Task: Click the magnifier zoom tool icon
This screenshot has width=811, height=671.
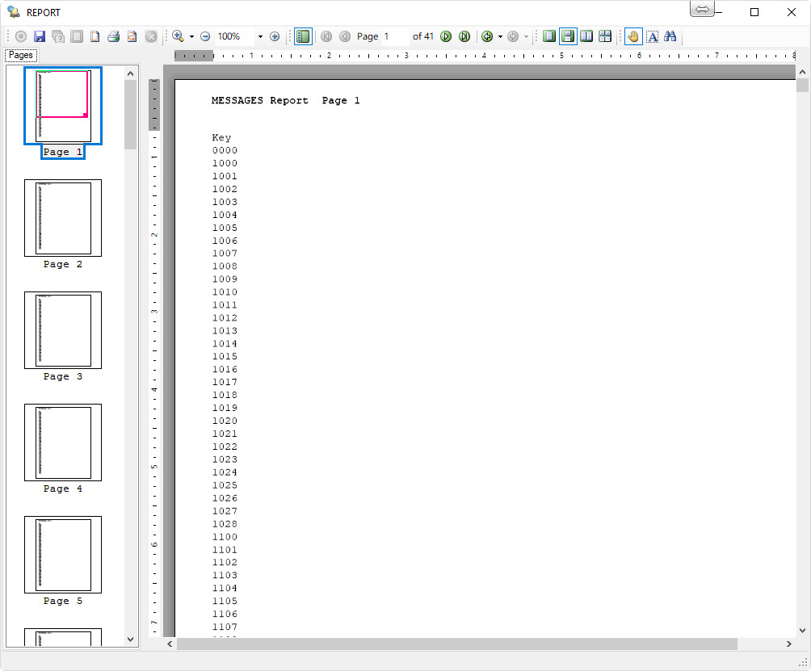Action: [179, 36]
